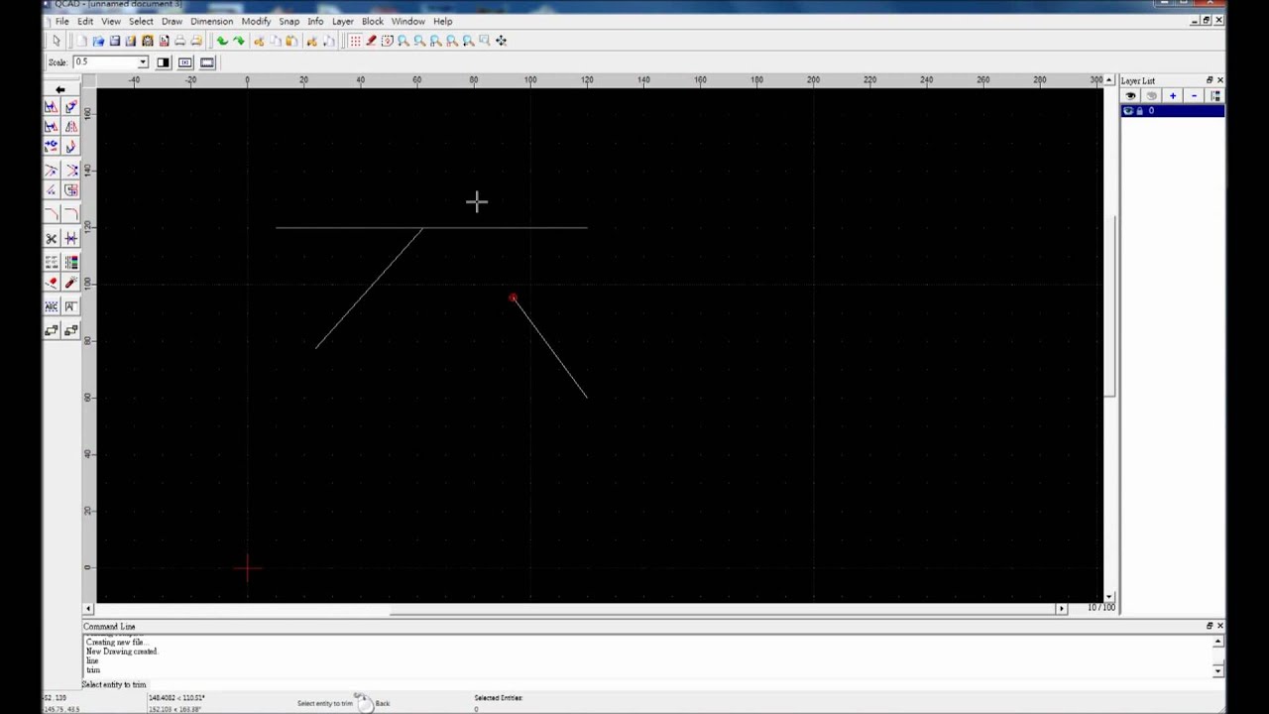Undock the Layer List panel
The height and width of the screenshot is (714, 1269).
point(1210,80)
